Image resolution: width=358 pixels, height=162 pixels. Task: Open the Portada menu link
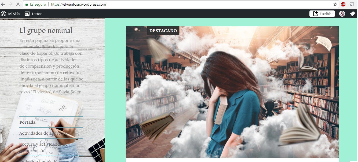click(27, 122)
